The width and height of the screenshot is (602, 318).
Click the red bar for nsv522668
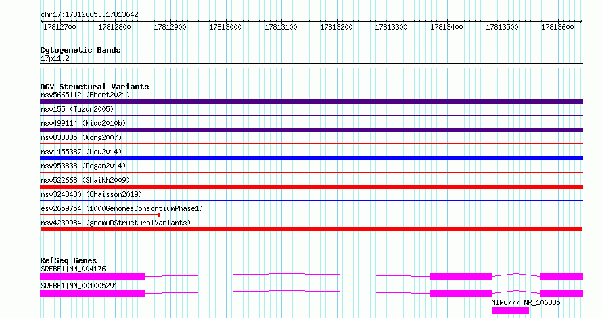311,187
